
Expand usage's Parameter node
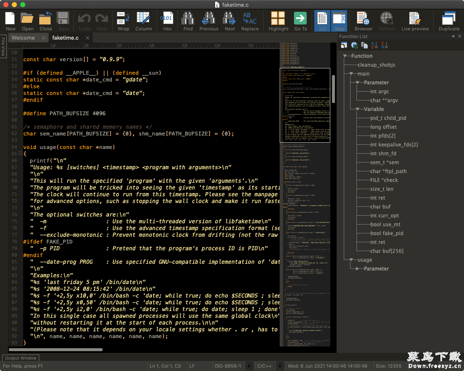click(357, 269)
